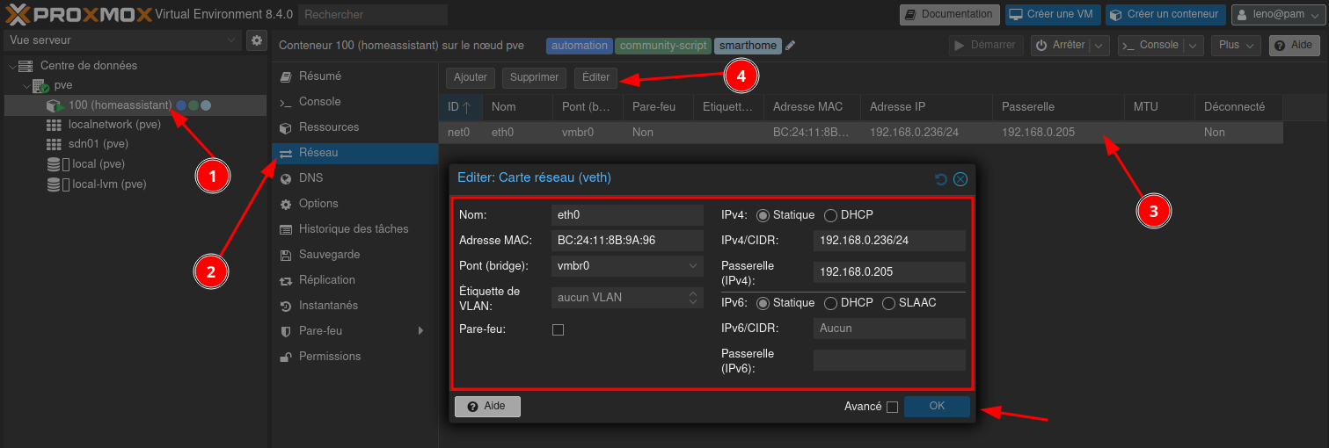
Task: Close the Carte réseau edit dialog
Action: click(x=960, y=179)
